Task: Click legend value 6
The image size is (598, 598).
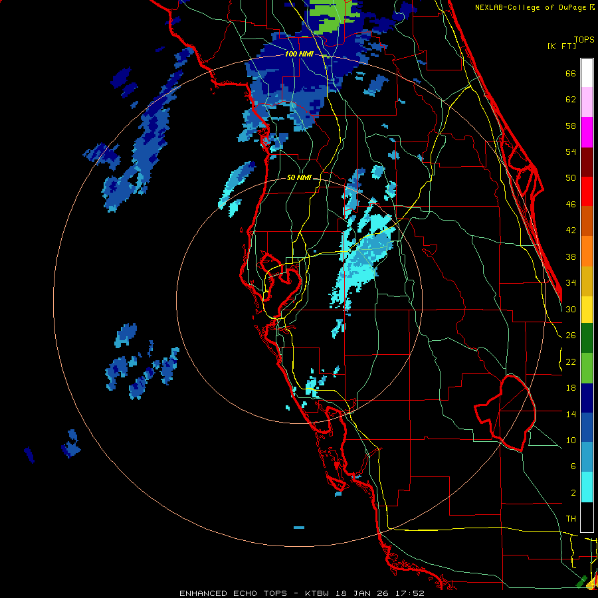Action: [x=573, y=466]
